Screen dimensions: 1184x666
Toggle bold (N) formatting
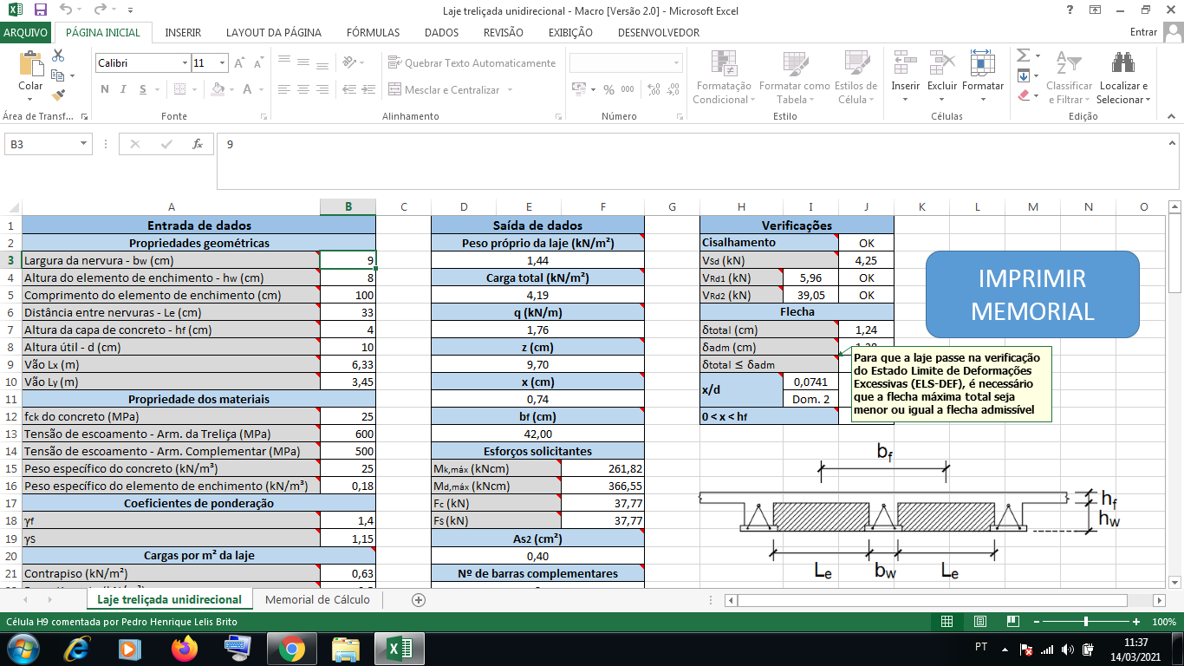tap(105, 89)
